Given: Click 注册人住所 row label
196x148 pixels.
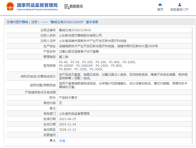Looking at the screenshot, I should click(48, 41).
